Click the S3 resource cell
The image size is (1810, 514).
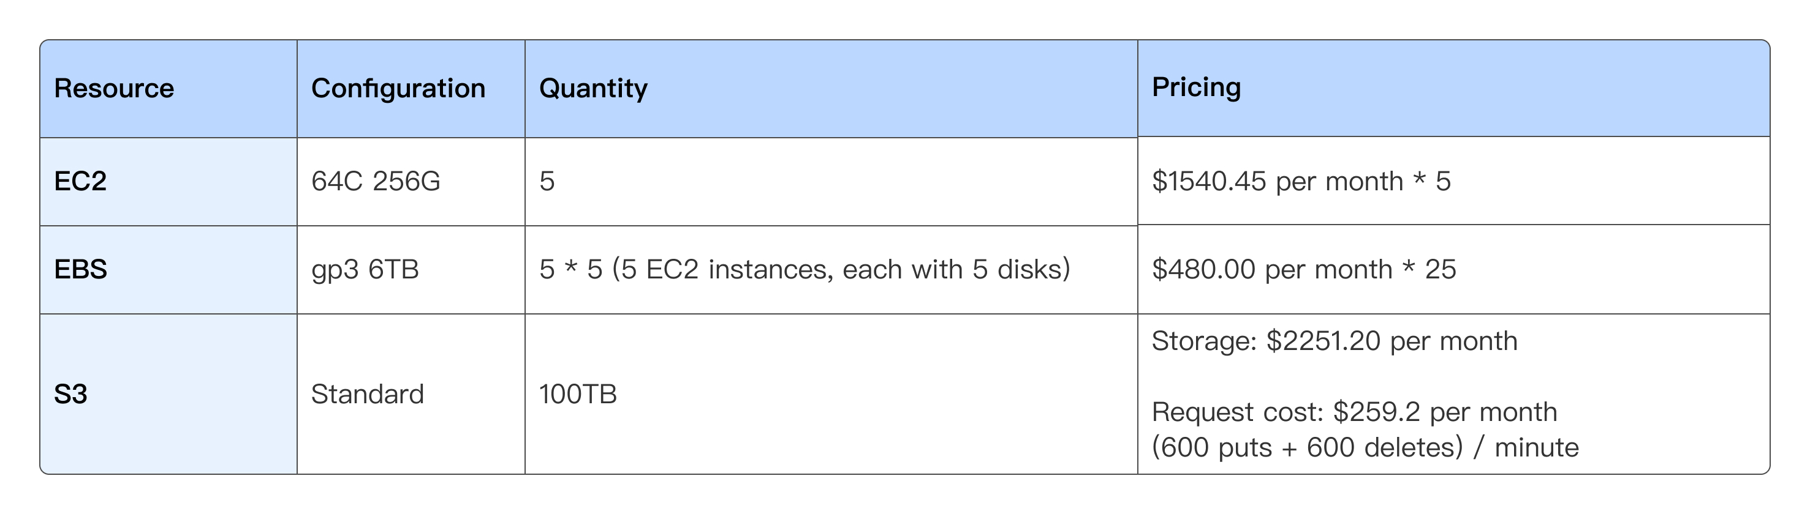tap(70, 394)
